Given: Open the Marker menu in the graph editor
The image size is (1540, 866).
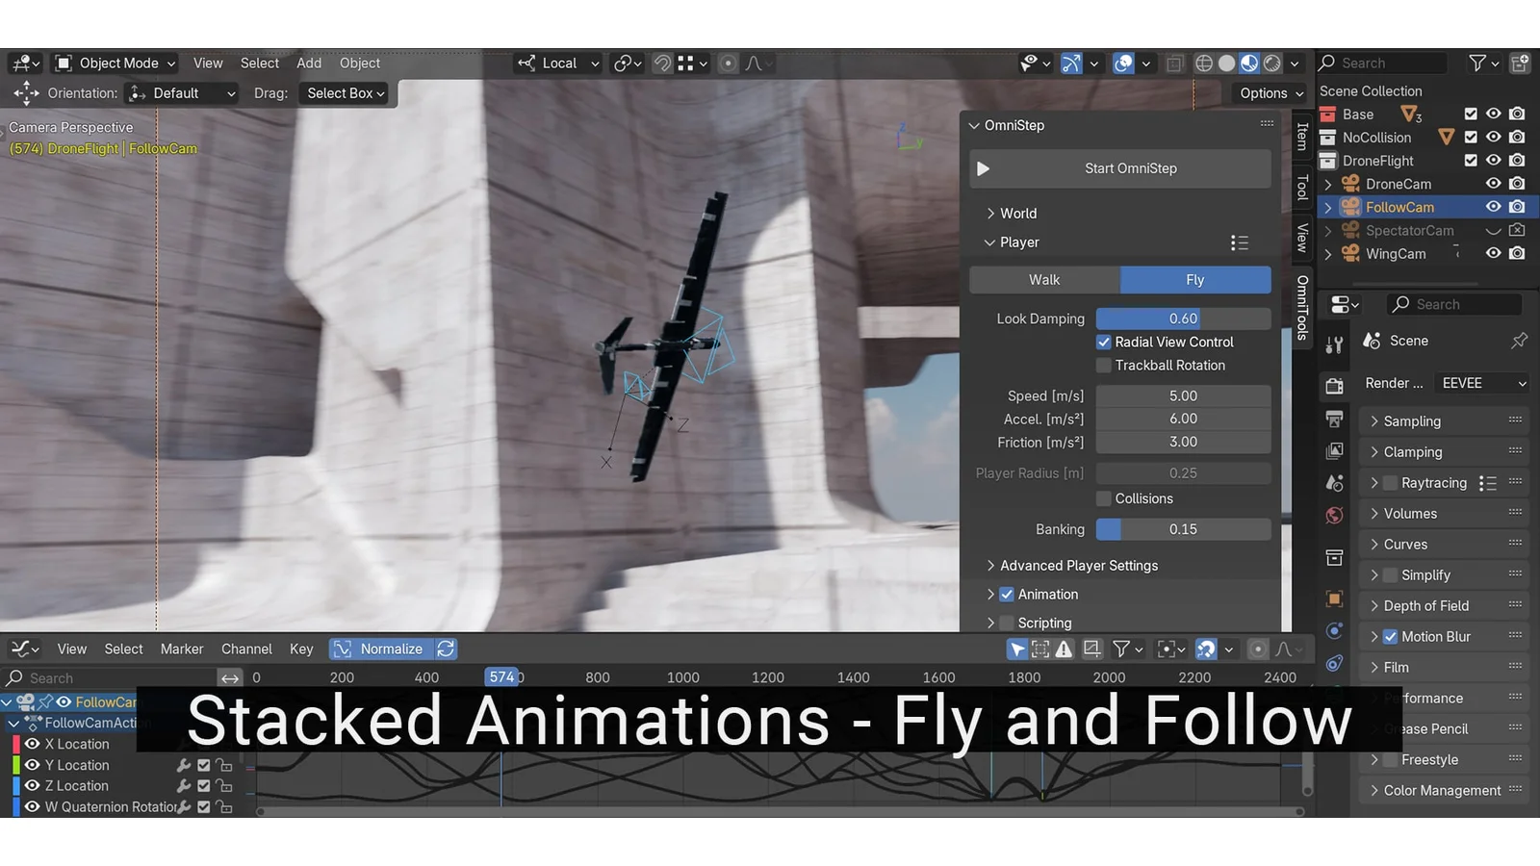Looking at the screenshot, I should point(182,649).
